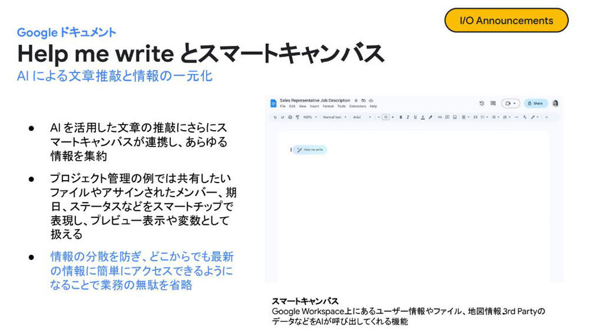Click the Google Docs home icon
Screen dimensions: 589x329
[273, 103]
